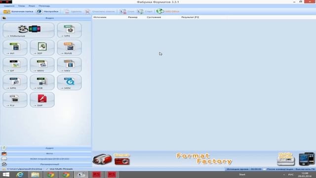Toggle Use Multi-Threads checkbox
Image resolution: width=316 pixels, height=178 pixels.
pyautogui.click(x=47, y=169)
